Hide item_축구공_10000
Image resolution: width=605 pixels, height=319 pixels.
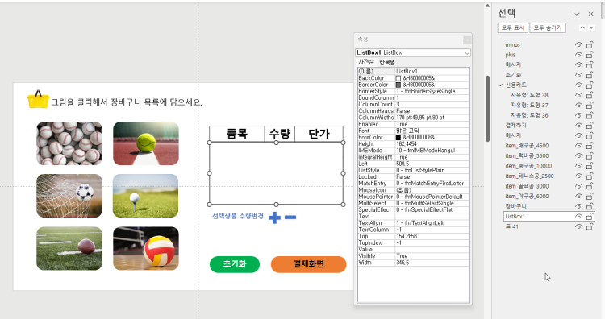pyautogui.click(x=578, y=166)
